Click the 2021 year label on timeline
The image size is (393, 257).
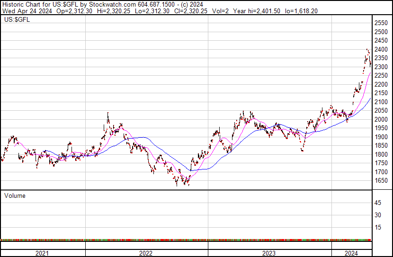42,253
